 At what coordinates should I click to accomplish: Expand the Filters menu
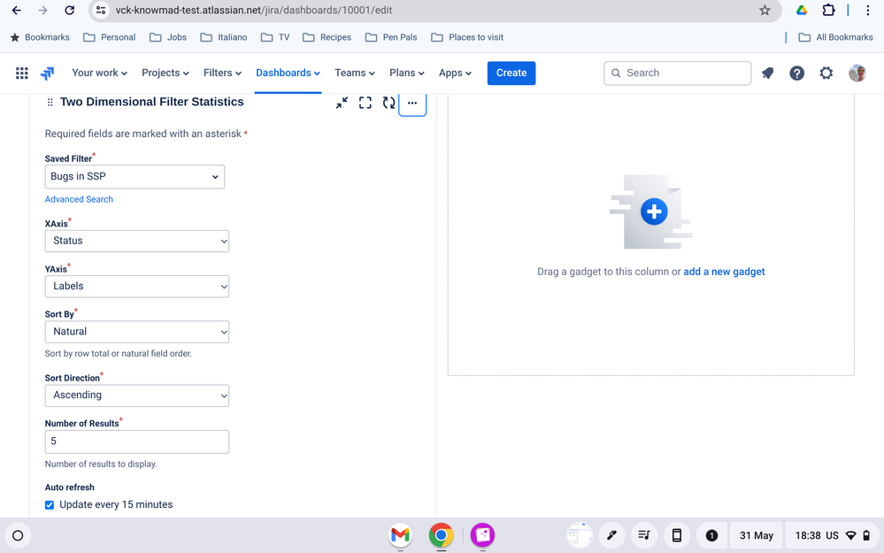pos(222,73)
